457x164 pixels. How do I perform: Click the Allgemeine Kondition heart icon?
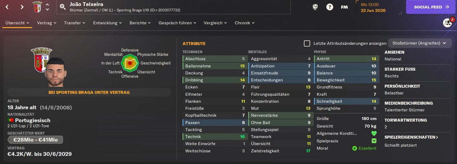(374, 133)
